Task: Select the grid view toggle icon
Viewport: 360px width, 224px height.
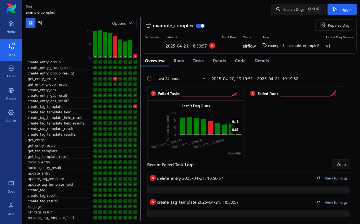Action: (30, 23)
